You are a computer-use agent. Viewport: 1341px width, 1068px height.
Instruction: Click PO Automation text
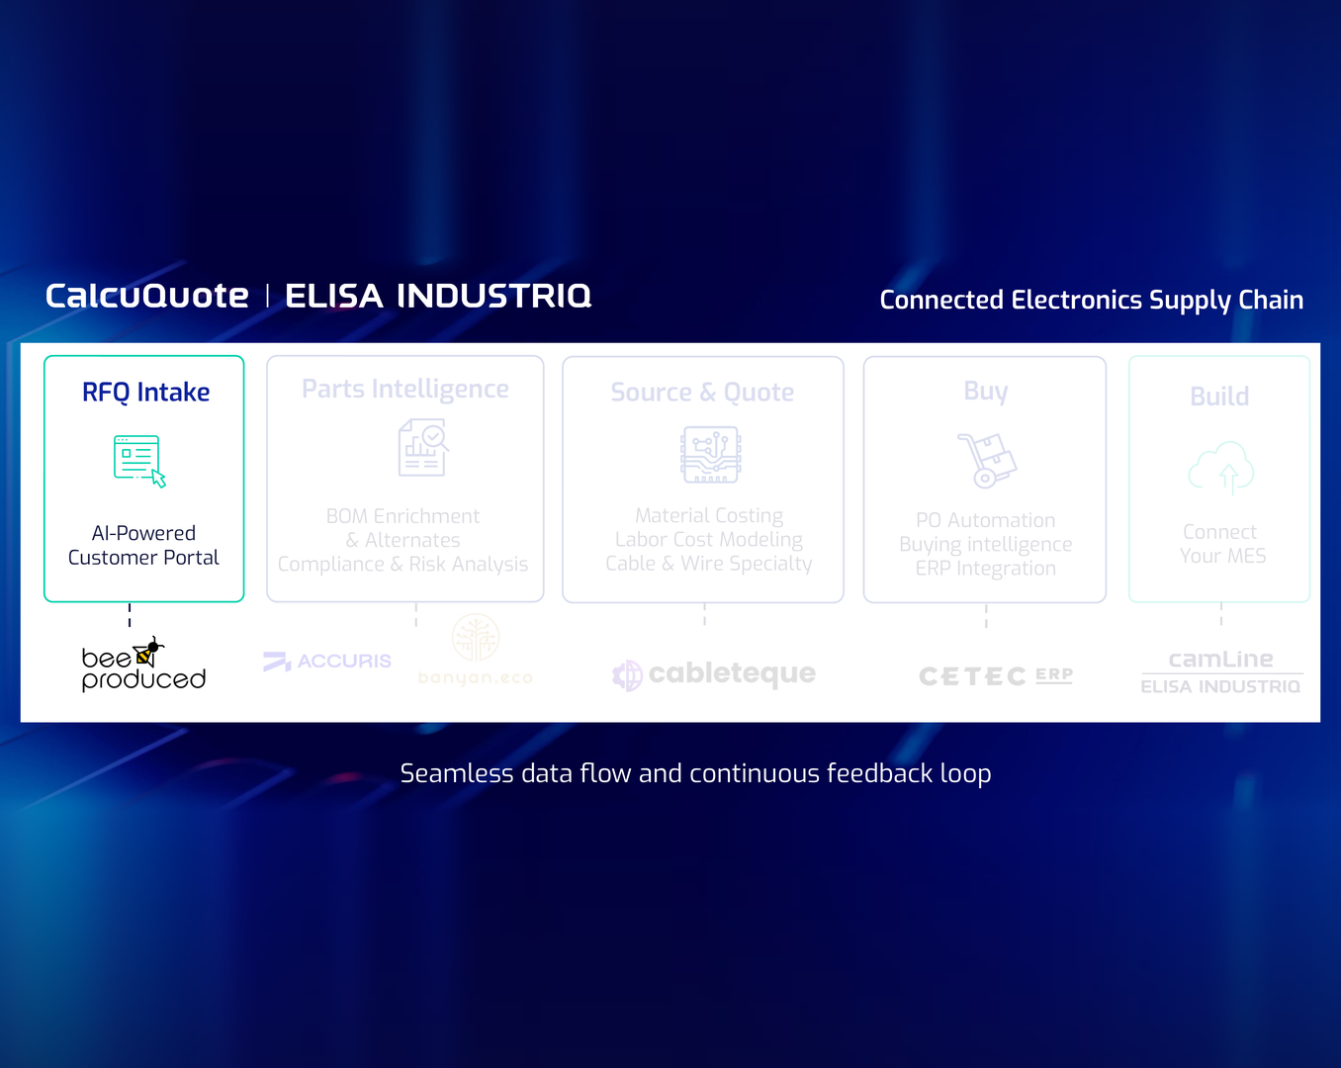(985, 520)
